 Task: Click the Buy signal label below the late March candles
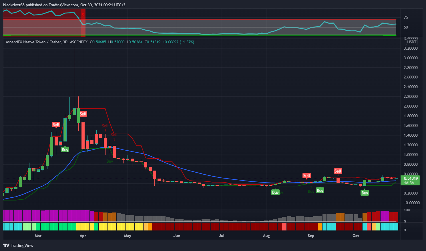coord(65,149)
